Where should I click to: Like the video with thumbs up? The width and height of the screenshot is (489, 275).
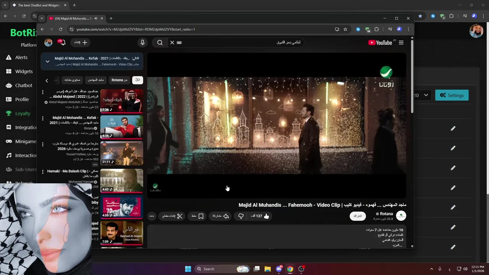[x=266, y=216]
